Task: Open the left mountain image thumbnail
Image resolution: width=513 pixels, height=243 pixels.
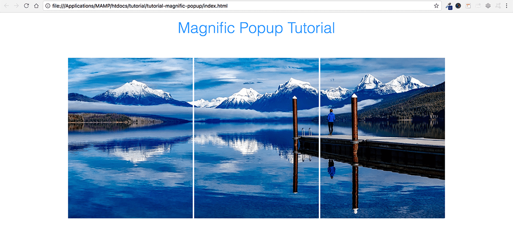Action: point(130,138)
